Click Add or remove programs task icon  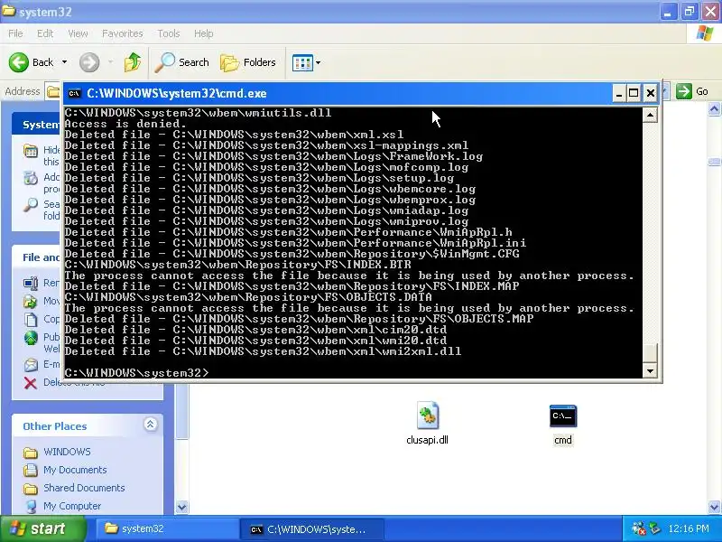pos(31,178)
